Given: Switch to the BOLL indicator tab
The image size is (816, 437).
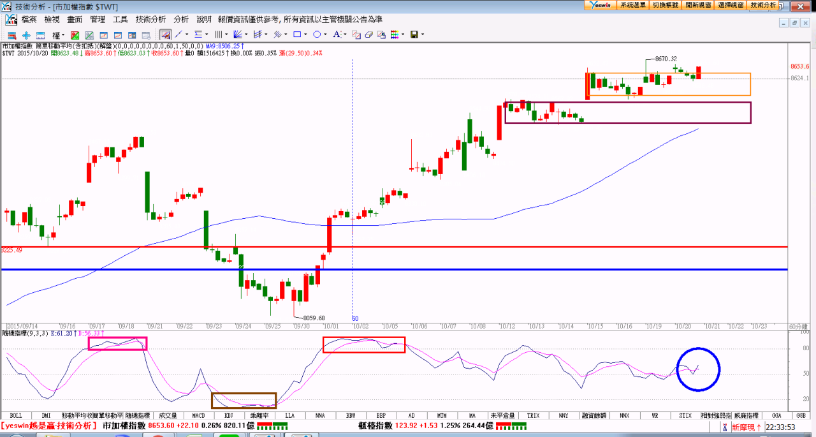Looking at the screenshot, I should coord(16,415).
